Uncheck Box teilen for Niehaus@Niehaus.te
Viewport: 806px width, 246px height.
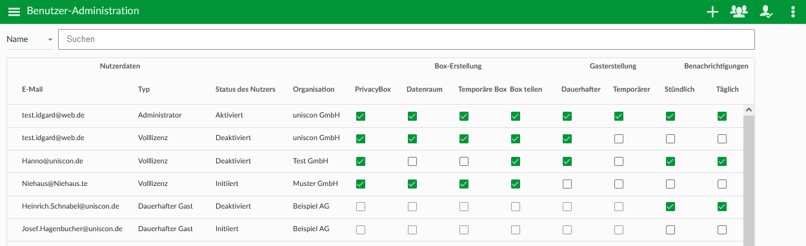(x=515, y=184)
